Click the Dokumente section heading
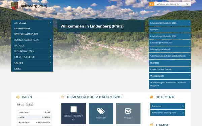 (x=165, y=97)
